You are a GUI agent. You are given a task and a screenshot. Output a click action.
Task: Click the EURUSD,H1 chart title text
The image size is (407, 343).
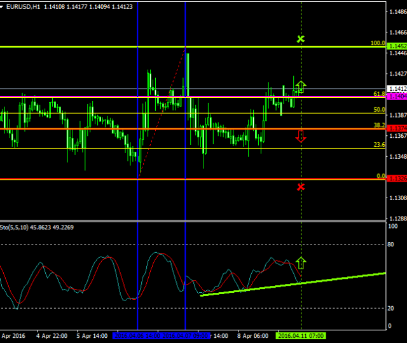point(28,6)
